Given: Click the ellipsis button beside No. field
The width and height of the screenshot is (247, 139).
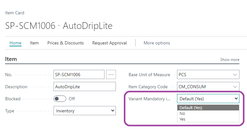Looking at the screenshot, I should (111, 75).
